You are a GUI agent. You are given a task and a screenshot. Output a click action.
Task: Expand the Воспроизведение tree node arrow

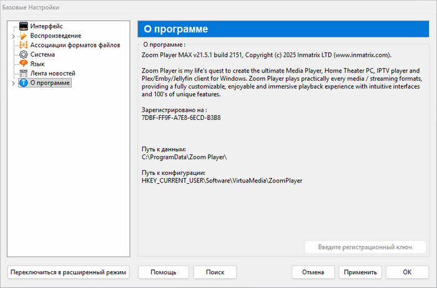(13, 36)
